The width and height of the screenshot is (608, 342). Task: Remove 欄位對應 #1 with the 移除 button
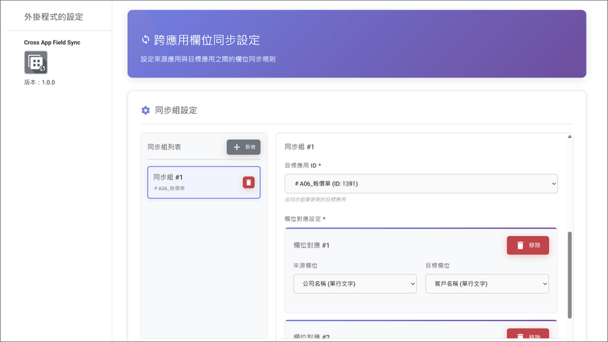click(528, 245)
